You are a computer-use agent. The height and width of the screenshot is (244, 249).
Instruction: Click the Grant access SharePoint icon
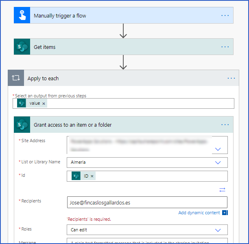[x=22, y=125]
